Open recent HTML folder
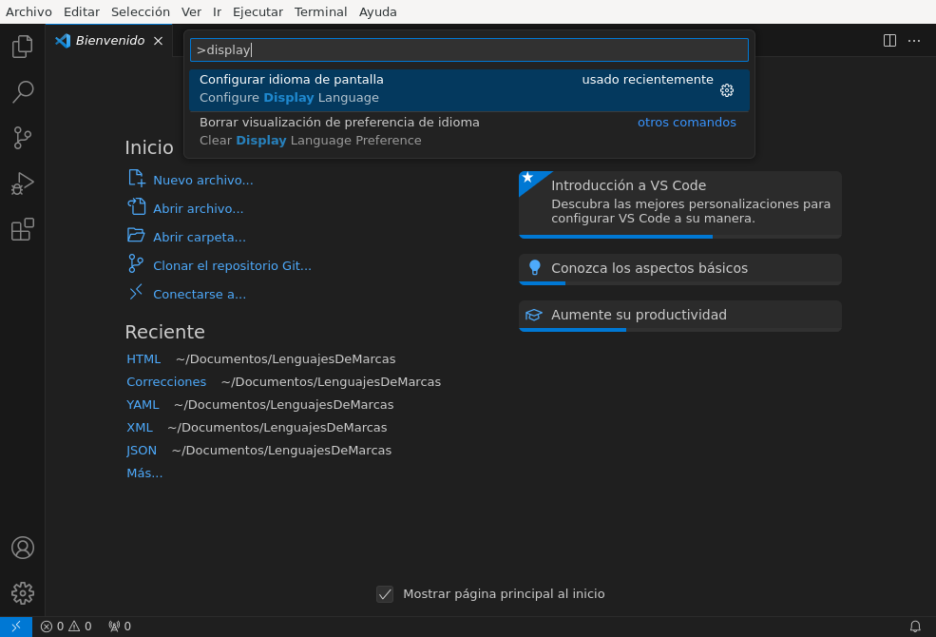 click(x=143, y=359)
